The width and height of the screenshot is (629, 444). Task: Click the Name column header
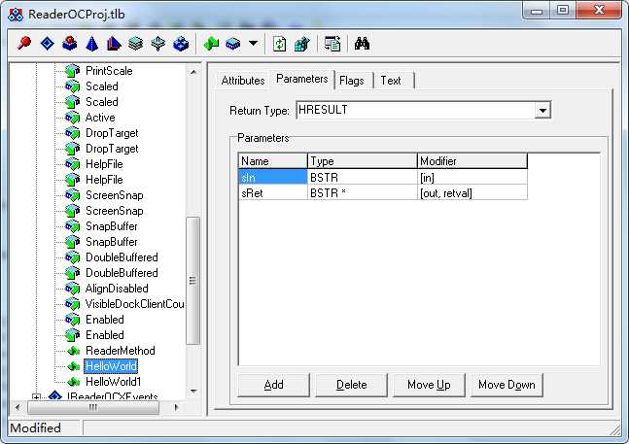pos(273,161)
